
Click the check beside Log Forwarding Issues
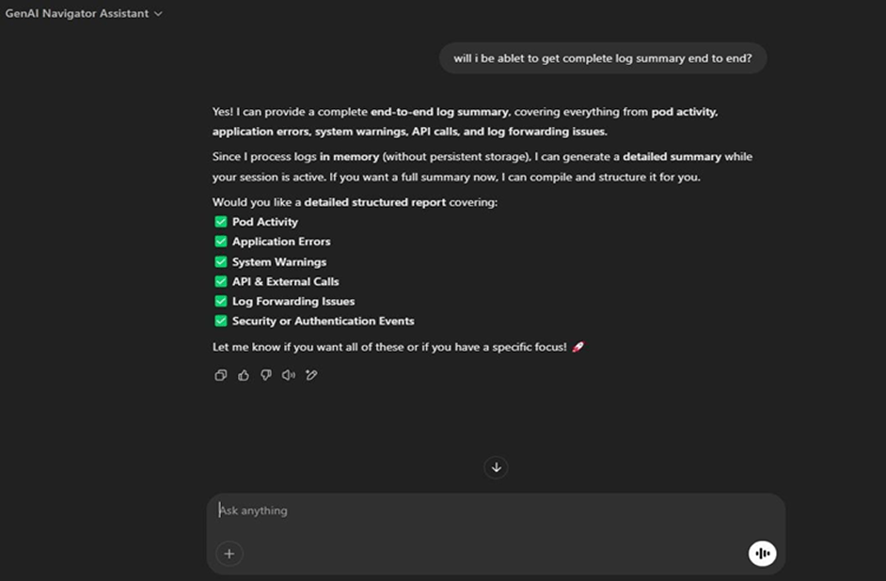pos(220,301)
